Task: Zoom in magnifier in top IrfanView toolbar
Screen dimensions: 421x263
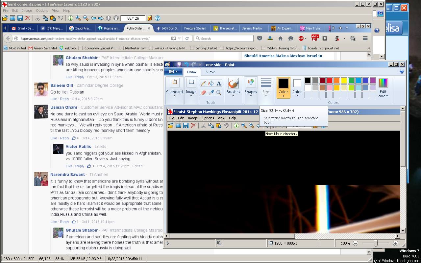Action: [x=78, y=18]
